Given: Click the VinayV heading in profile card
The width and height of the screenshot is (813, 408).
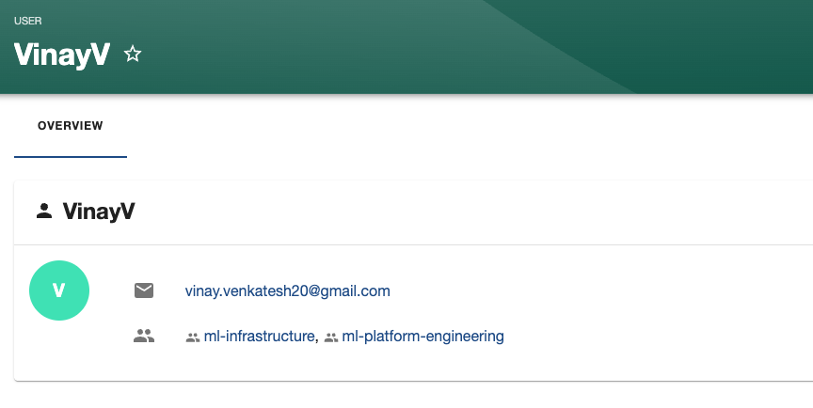Looking at the screenshot, I should pyautogui.click(x=99, y=212).
